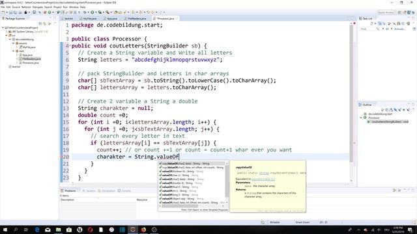Open the Project menu
This screenshot has height=234, width=417.
tap(57, 7)
